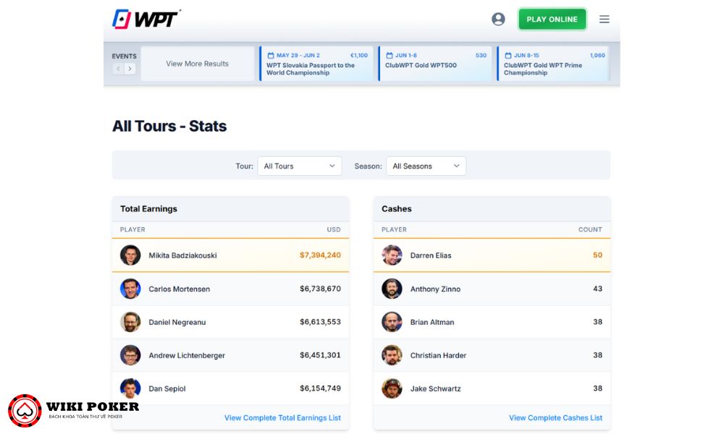Click Brian Altman's avatar
This screenshot has height=434, width=724.
tap(392, 322)
